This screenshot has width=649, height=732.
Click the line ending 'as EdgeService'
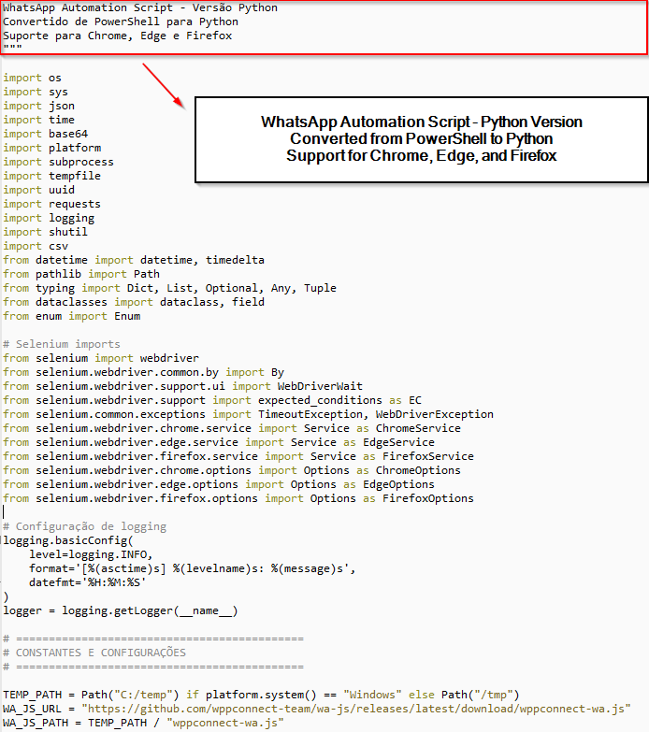[x=219, y=442]
